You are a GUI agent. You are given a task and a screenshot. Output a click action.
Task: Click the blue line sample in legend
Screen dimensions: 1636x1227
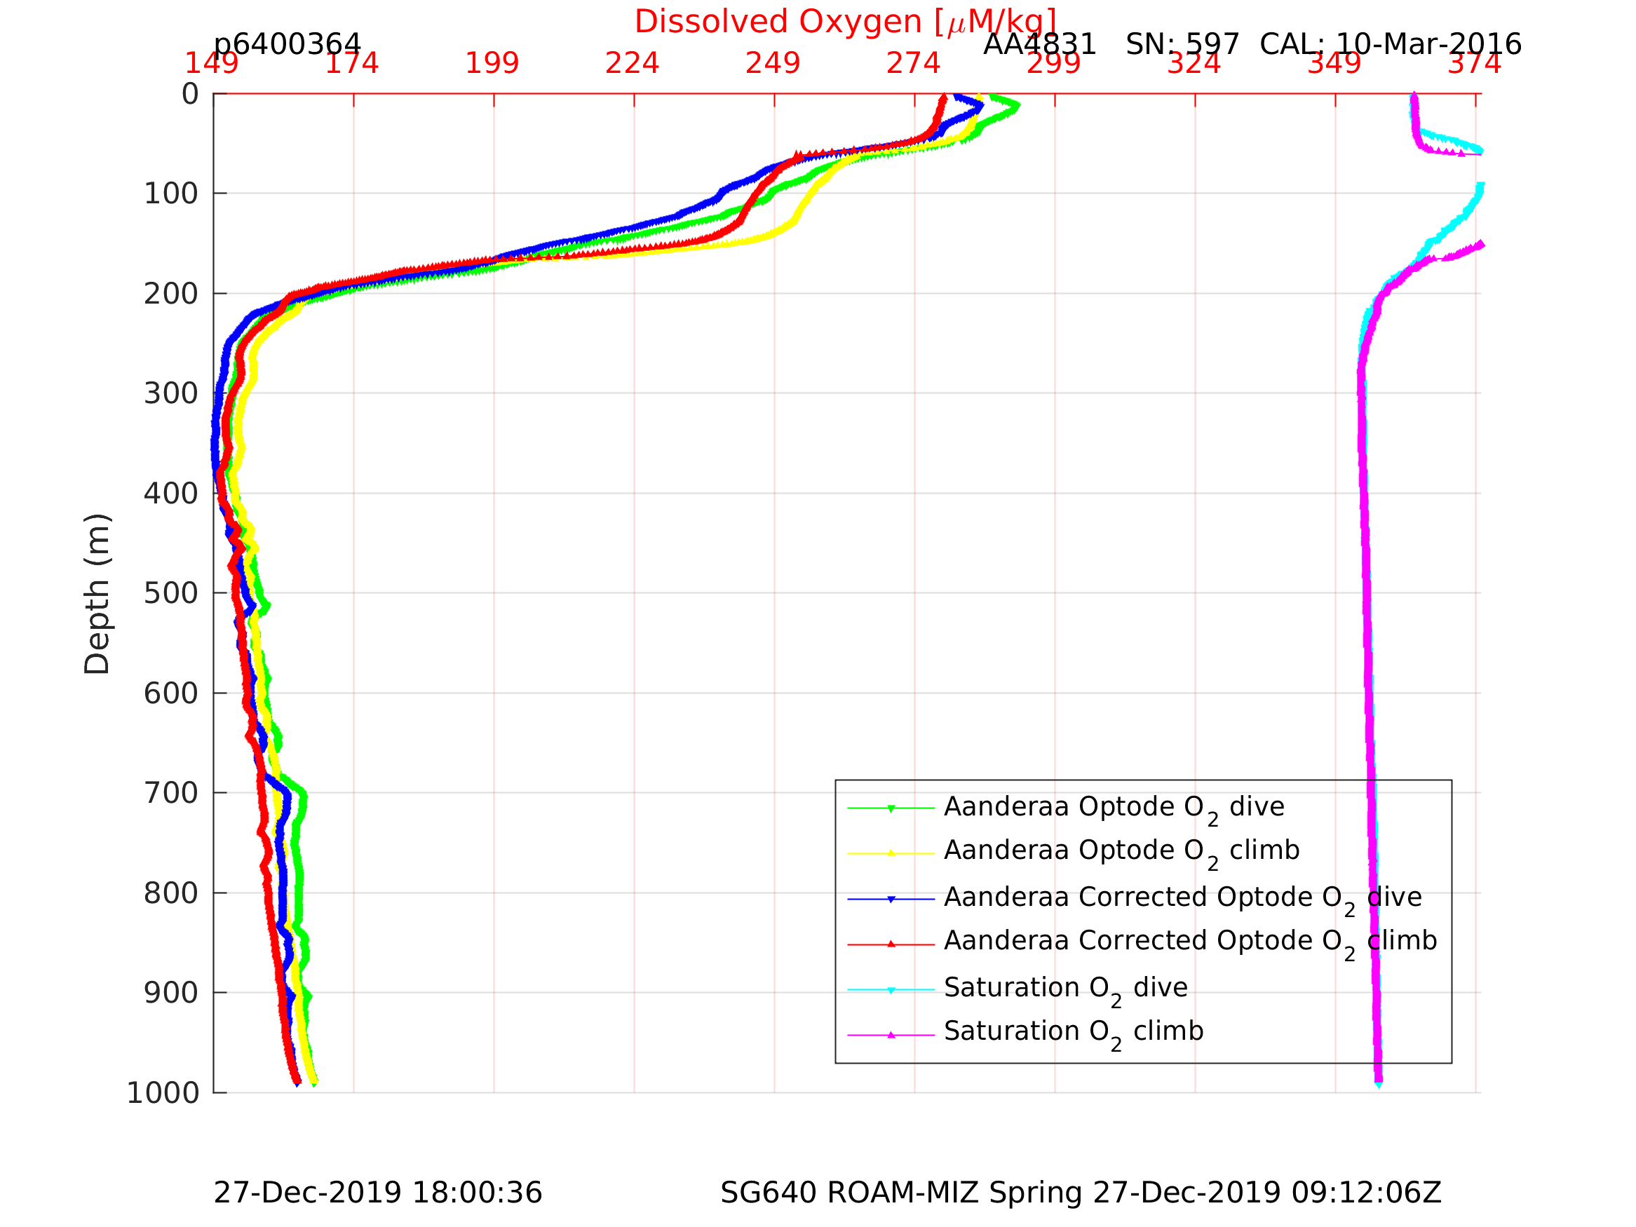(x=891, y=900)
